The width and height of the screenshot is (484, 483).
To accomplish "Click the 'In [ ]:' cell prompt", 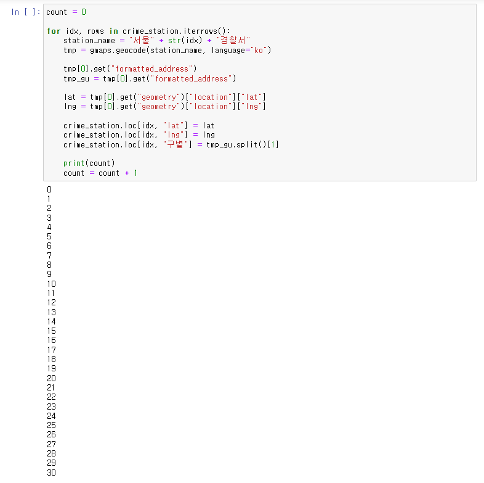I will pos(26,12).
